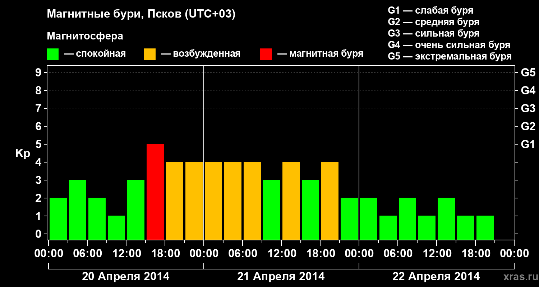
Task: Select the 21 April 15:00–18:00 green bar
Action: [310, 210]
